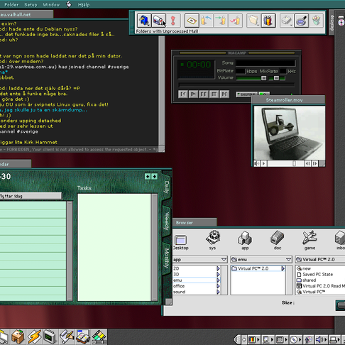Step back one frame in Steamroller.mov
The width and height of the screenshot is (345, 345).
308,163
